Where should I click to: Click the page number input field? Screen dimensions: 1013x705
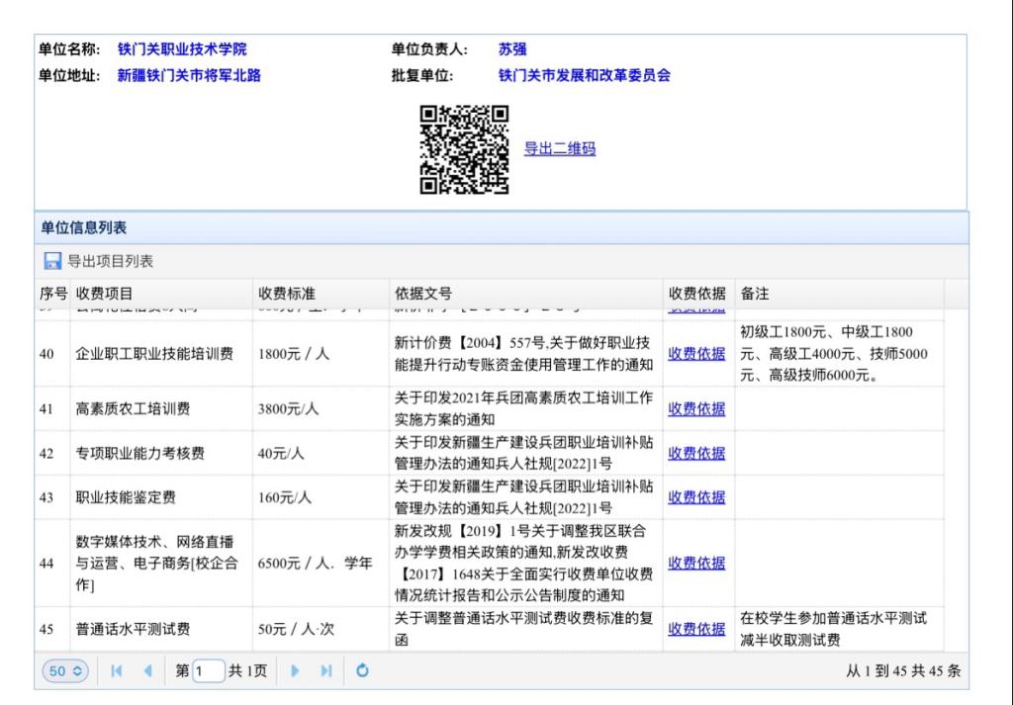point(209,671)
